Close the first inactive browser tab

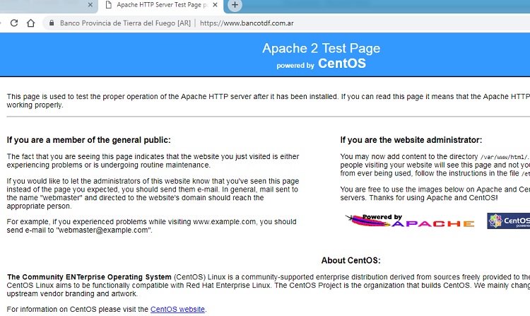coord(90,5)
